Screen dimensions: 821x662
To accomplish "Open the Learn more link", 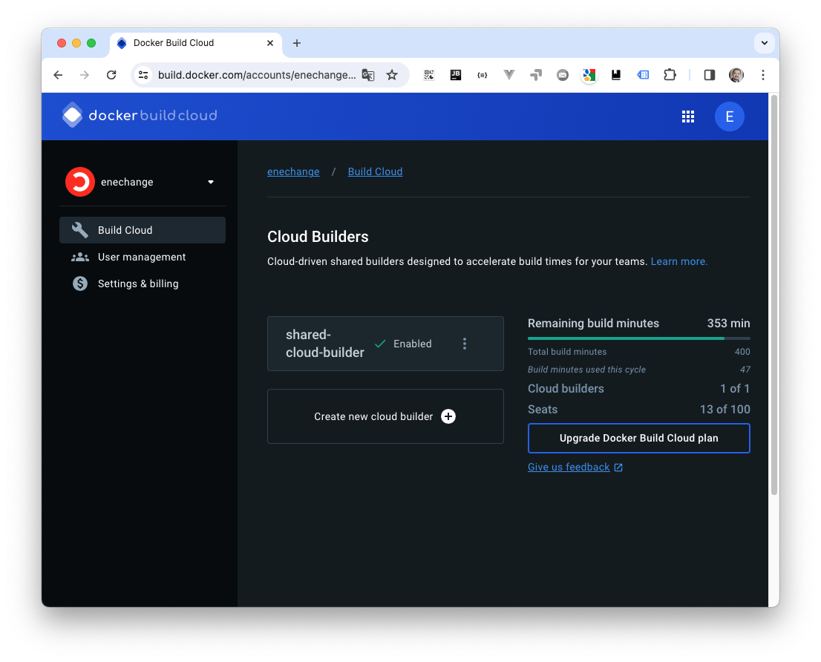I will 678,261.
